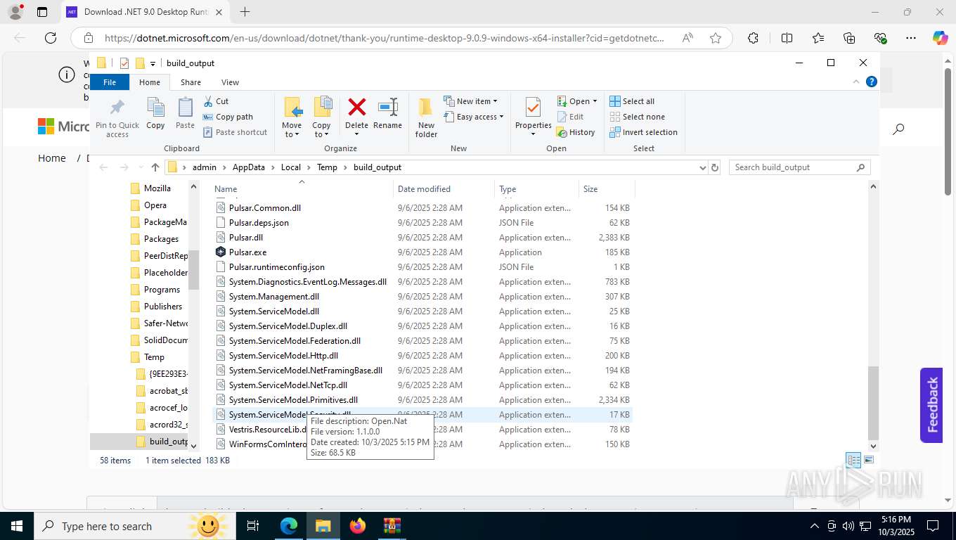Click Select none
This screenshot has height=540, width=956.
637,117
